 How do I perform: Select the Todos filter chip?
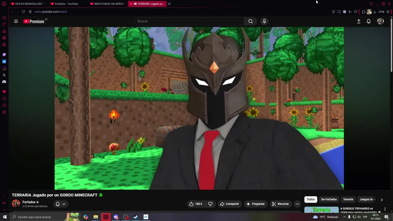[311, 199]
